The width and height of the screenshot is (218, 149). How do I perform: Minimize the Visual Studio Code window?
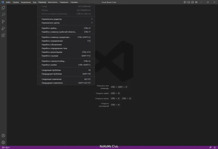pos(201,2)
